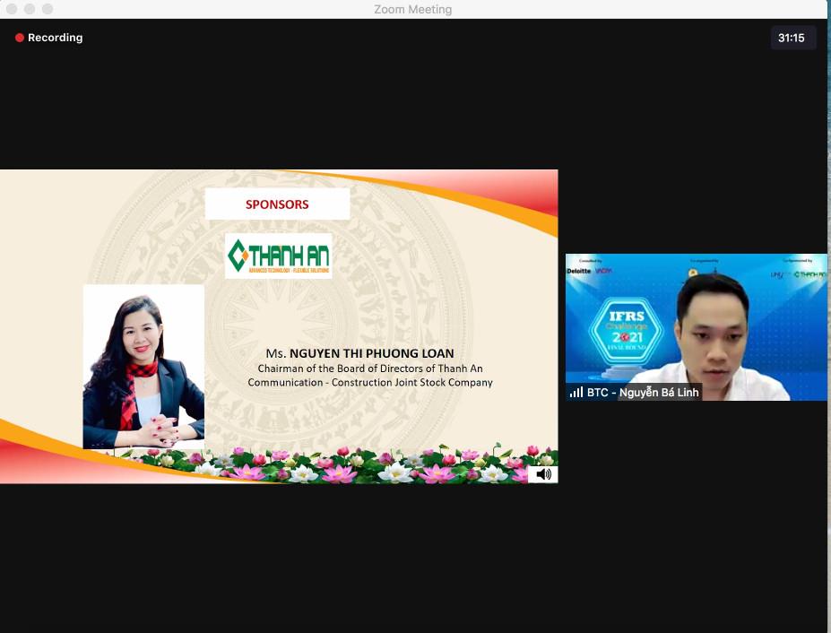Click the yellow minimize window button
The height and width of the screenshot is (633, 831).
tap(30, 8)
